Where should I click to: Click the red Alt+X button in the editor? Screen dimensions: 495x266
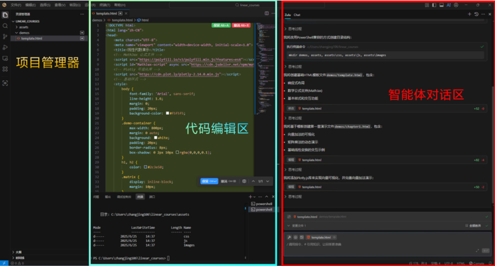pos(241,26)
